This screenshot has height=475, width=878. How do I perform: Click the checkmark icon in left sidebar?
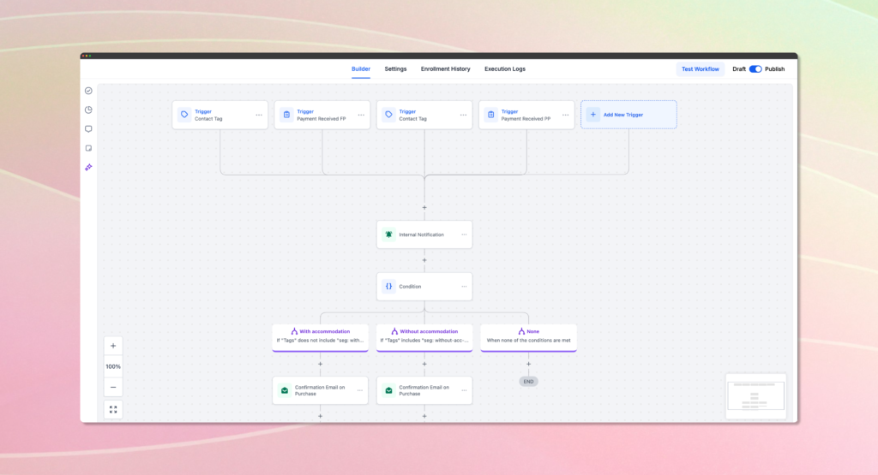[x=88, y=91]
